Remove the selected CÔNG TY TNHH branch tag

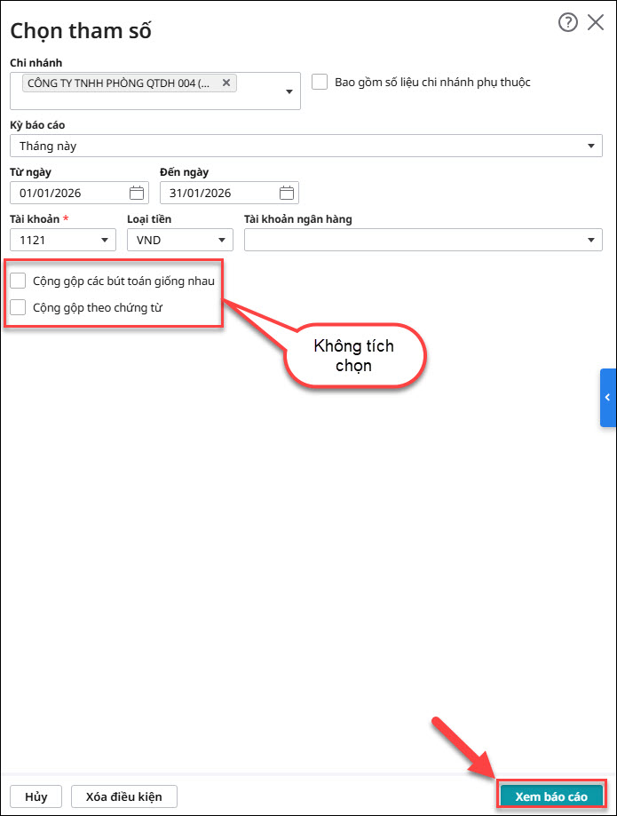[226, 83]
